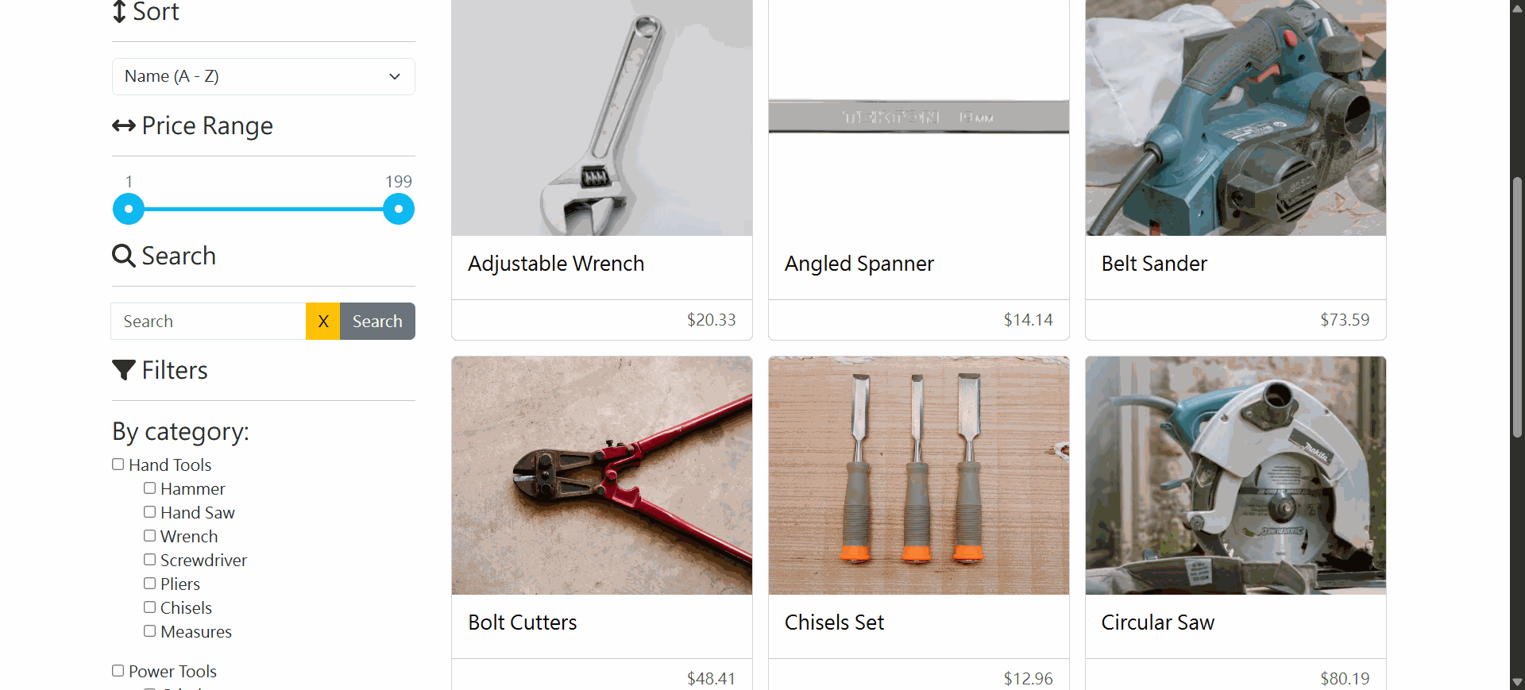1525x690 pixels.
Task: Tick the Power Tools checkbox
Action: [118, 671]
